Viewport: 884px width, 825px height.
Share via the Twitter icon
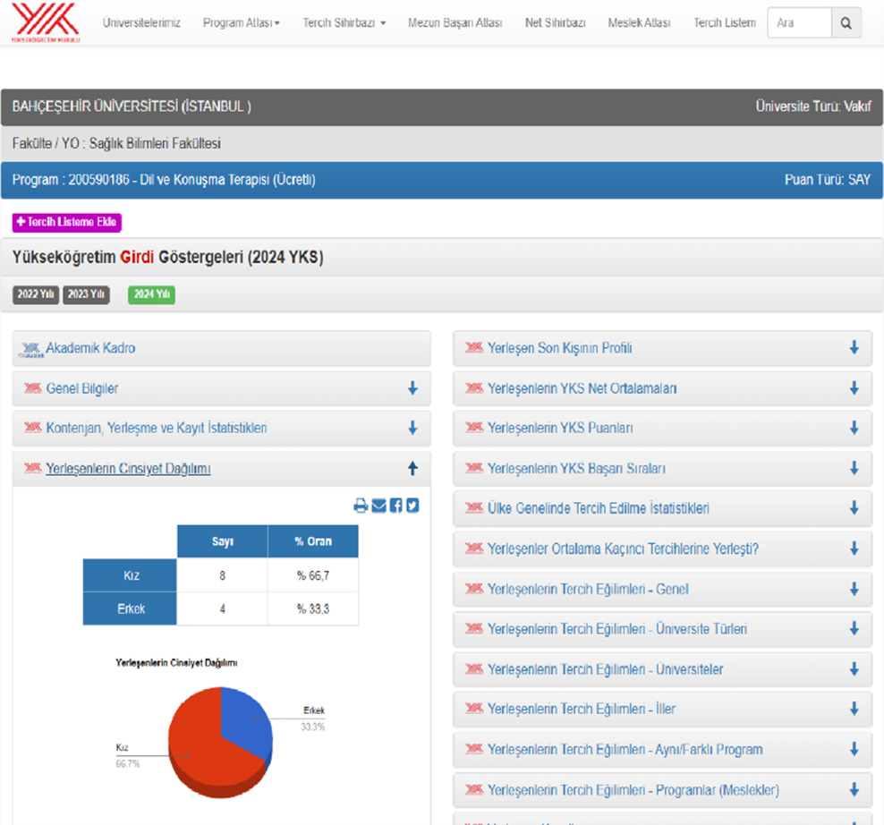[x=412, y=506]
